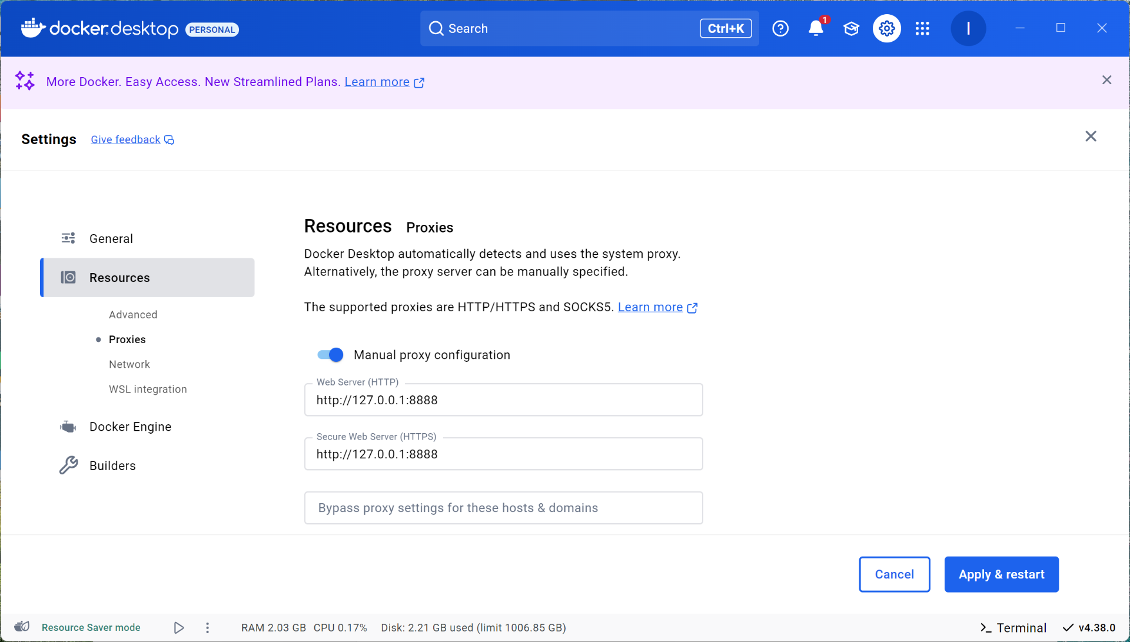Close the Settings panel
Image resolution: width=1130 pixels, height=642 pixels.
[x=1091, y=137]
